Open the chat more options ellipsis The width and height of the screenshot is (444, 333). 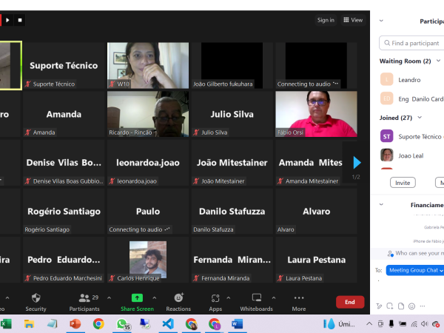click(x=423, y=306)
